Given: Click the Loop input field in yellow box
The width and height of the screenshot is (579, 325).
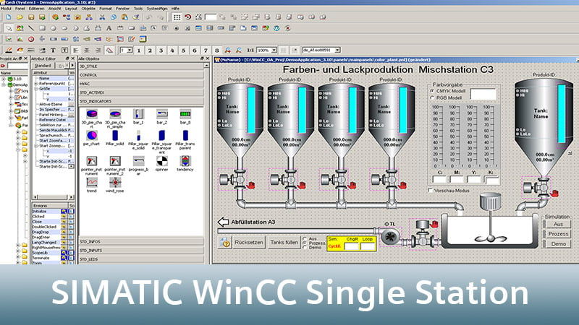Looking at the screenshot, I should [x=368, y=246].
